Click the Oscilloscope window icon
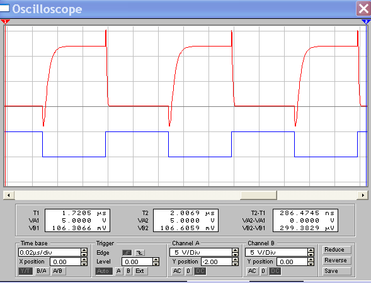Viewport: 371px width, 283px height. click(x=4, y=8)
